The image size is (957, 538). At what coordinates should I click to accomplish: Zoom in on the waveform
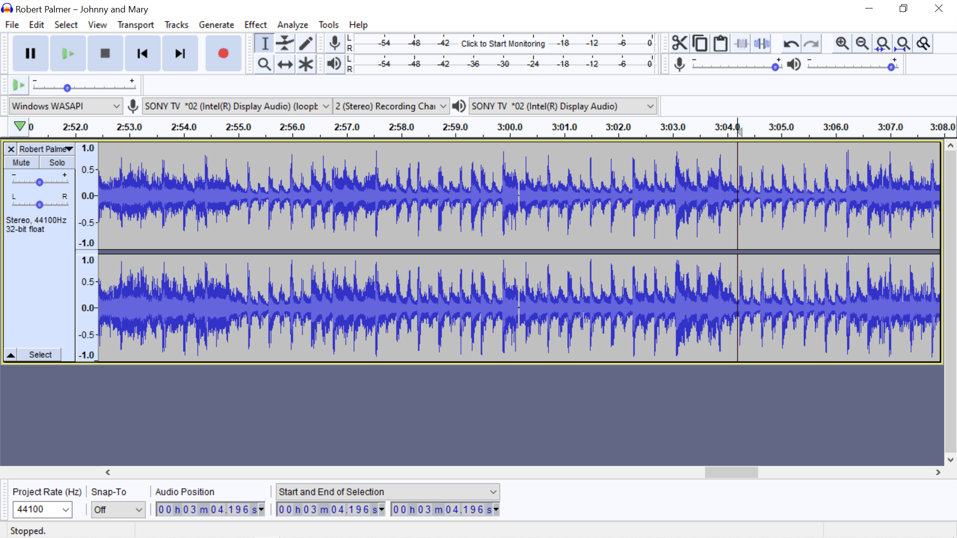point(842,43)
